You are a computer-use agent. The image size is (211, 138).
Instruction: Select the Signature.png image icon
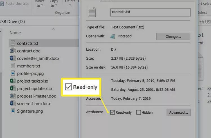pyautogui.click(x=13, y=111)
